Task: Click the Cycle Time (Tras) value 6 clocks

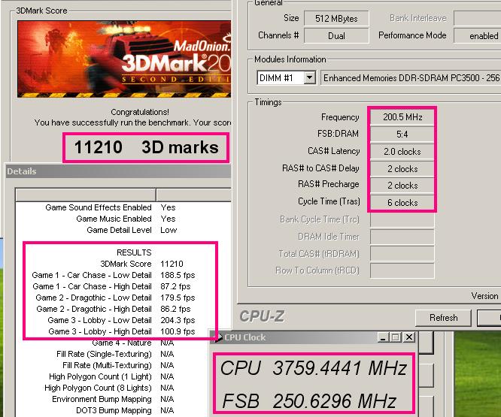Action: pyautogui.click(x=402, y=203)
